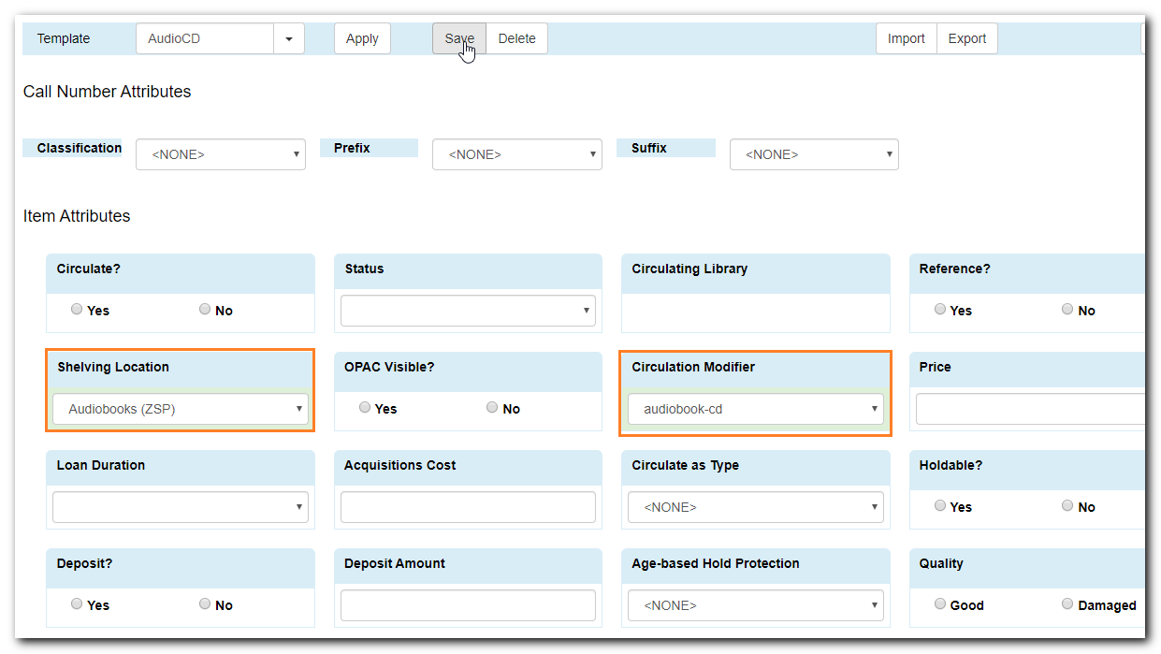The image size is (1161, 654).
Task: Open the Suffix dropdown
Action: [814, 154]
